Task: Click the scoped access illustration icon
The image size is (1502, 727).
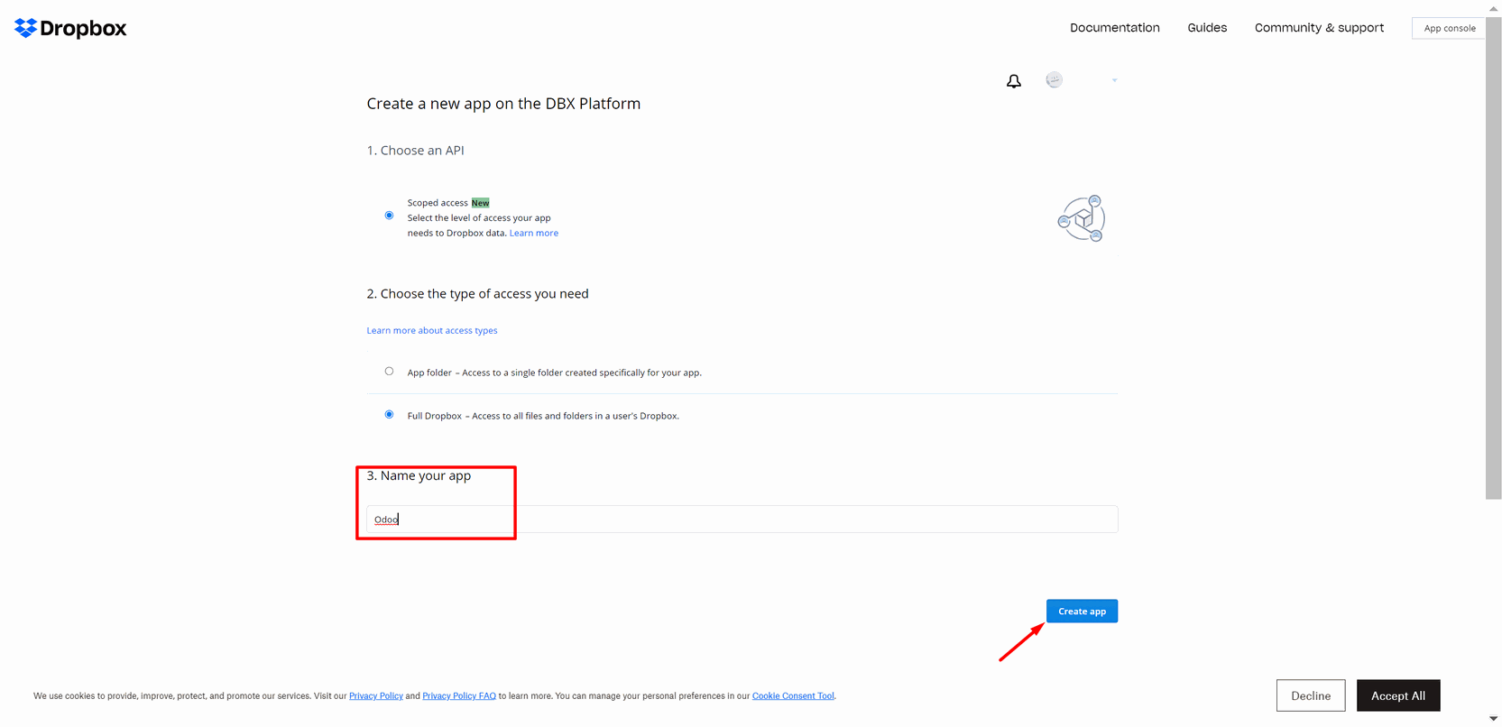Action: pos(1082,218)
